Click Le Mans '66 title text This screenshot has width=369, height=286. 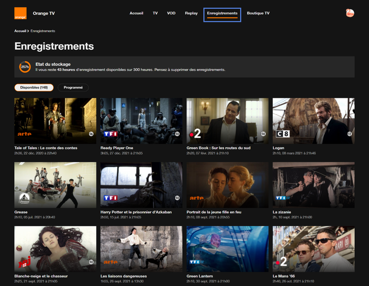[x=284, y=276]
